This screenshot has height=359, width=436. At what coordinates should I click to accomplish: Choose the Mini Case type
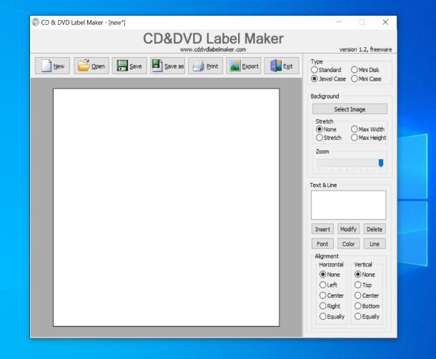(366, 79)
